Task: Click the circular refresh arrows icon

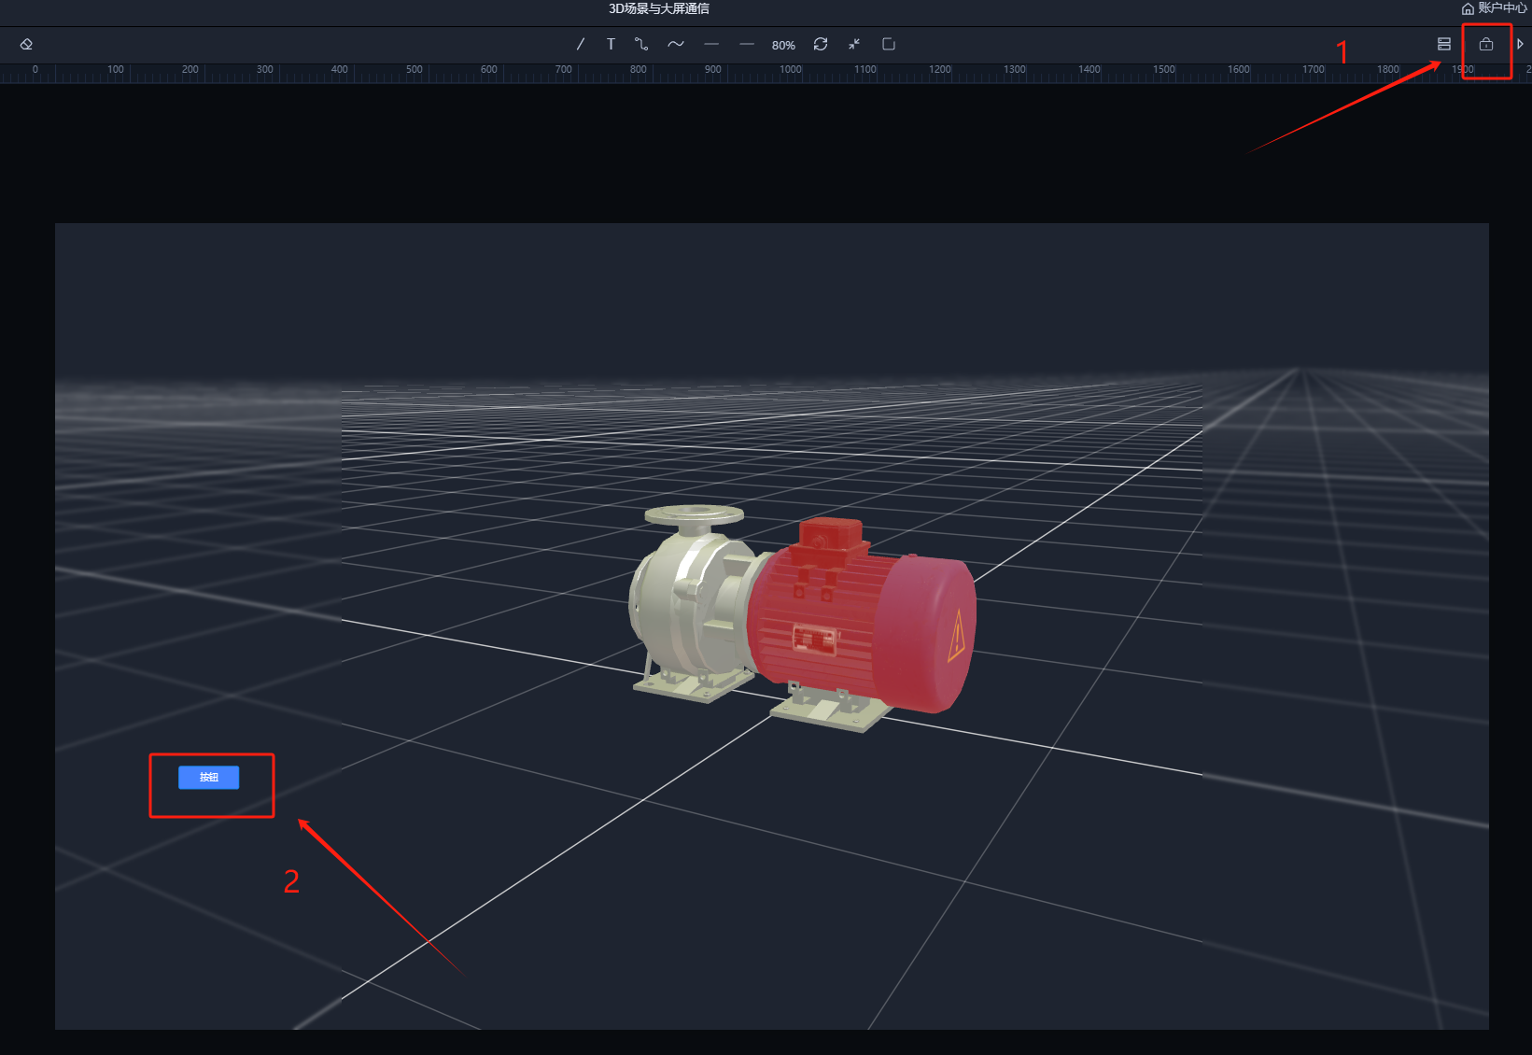Action: click(x=821, y=44)
